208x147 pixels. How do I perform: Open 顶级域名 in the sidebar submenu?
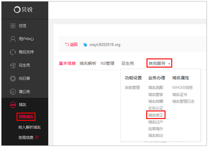(x=26, y=116)
